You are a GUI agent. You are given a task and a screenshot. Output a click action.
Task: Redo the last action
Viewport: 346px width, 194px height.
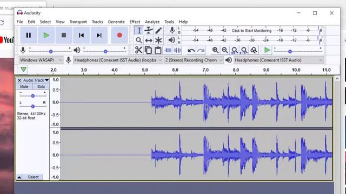tap(201, 50)
